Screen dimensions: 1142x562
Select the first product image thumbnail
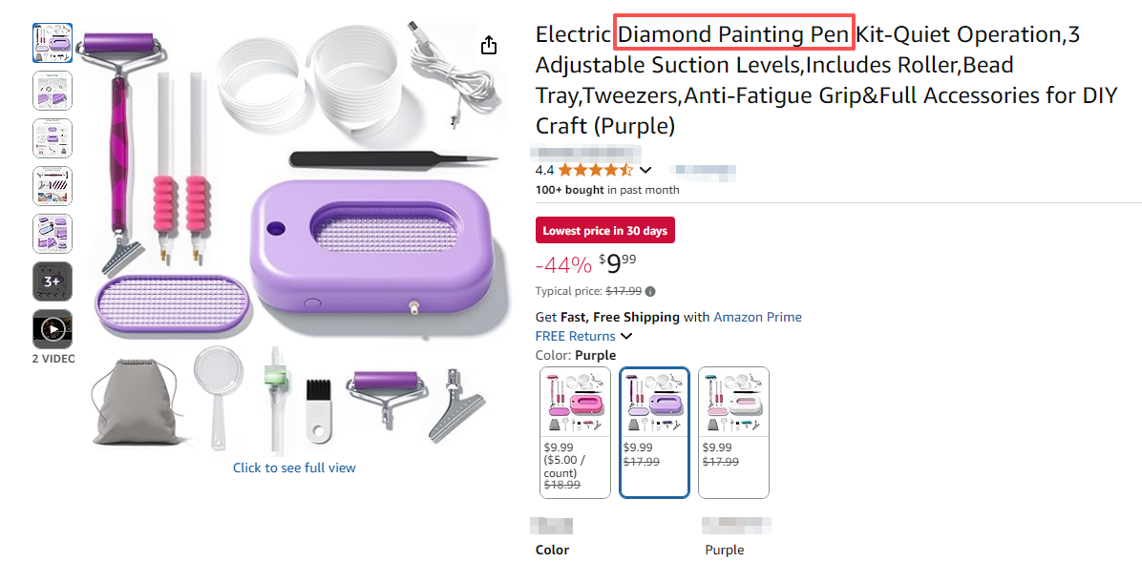[x=53, y=43]
